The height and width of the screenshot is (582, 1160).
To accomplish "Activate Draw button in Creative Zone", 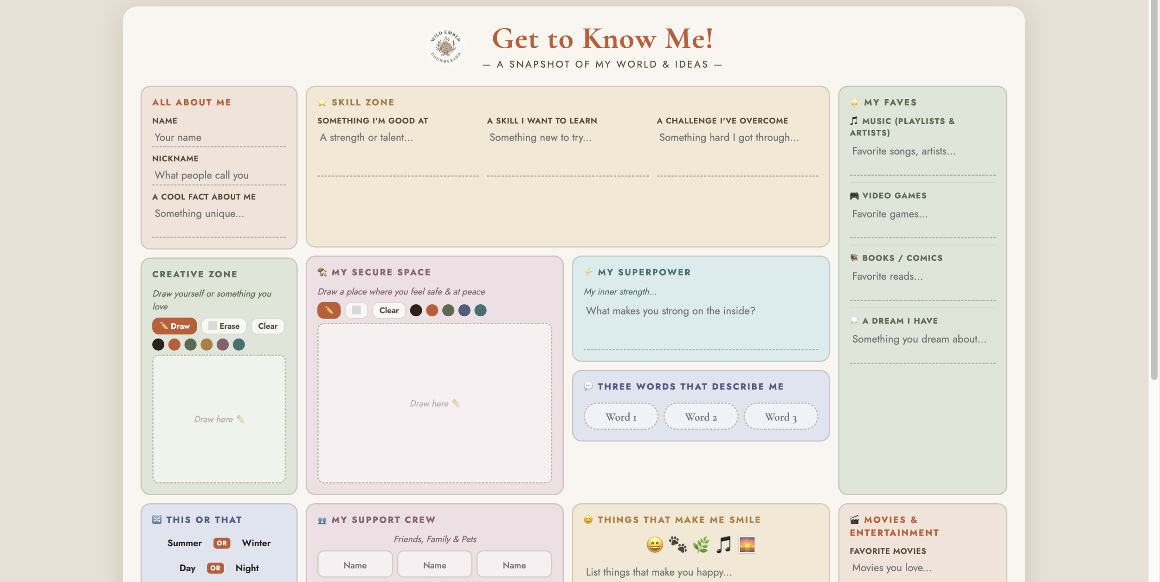I will pos(174,326).
